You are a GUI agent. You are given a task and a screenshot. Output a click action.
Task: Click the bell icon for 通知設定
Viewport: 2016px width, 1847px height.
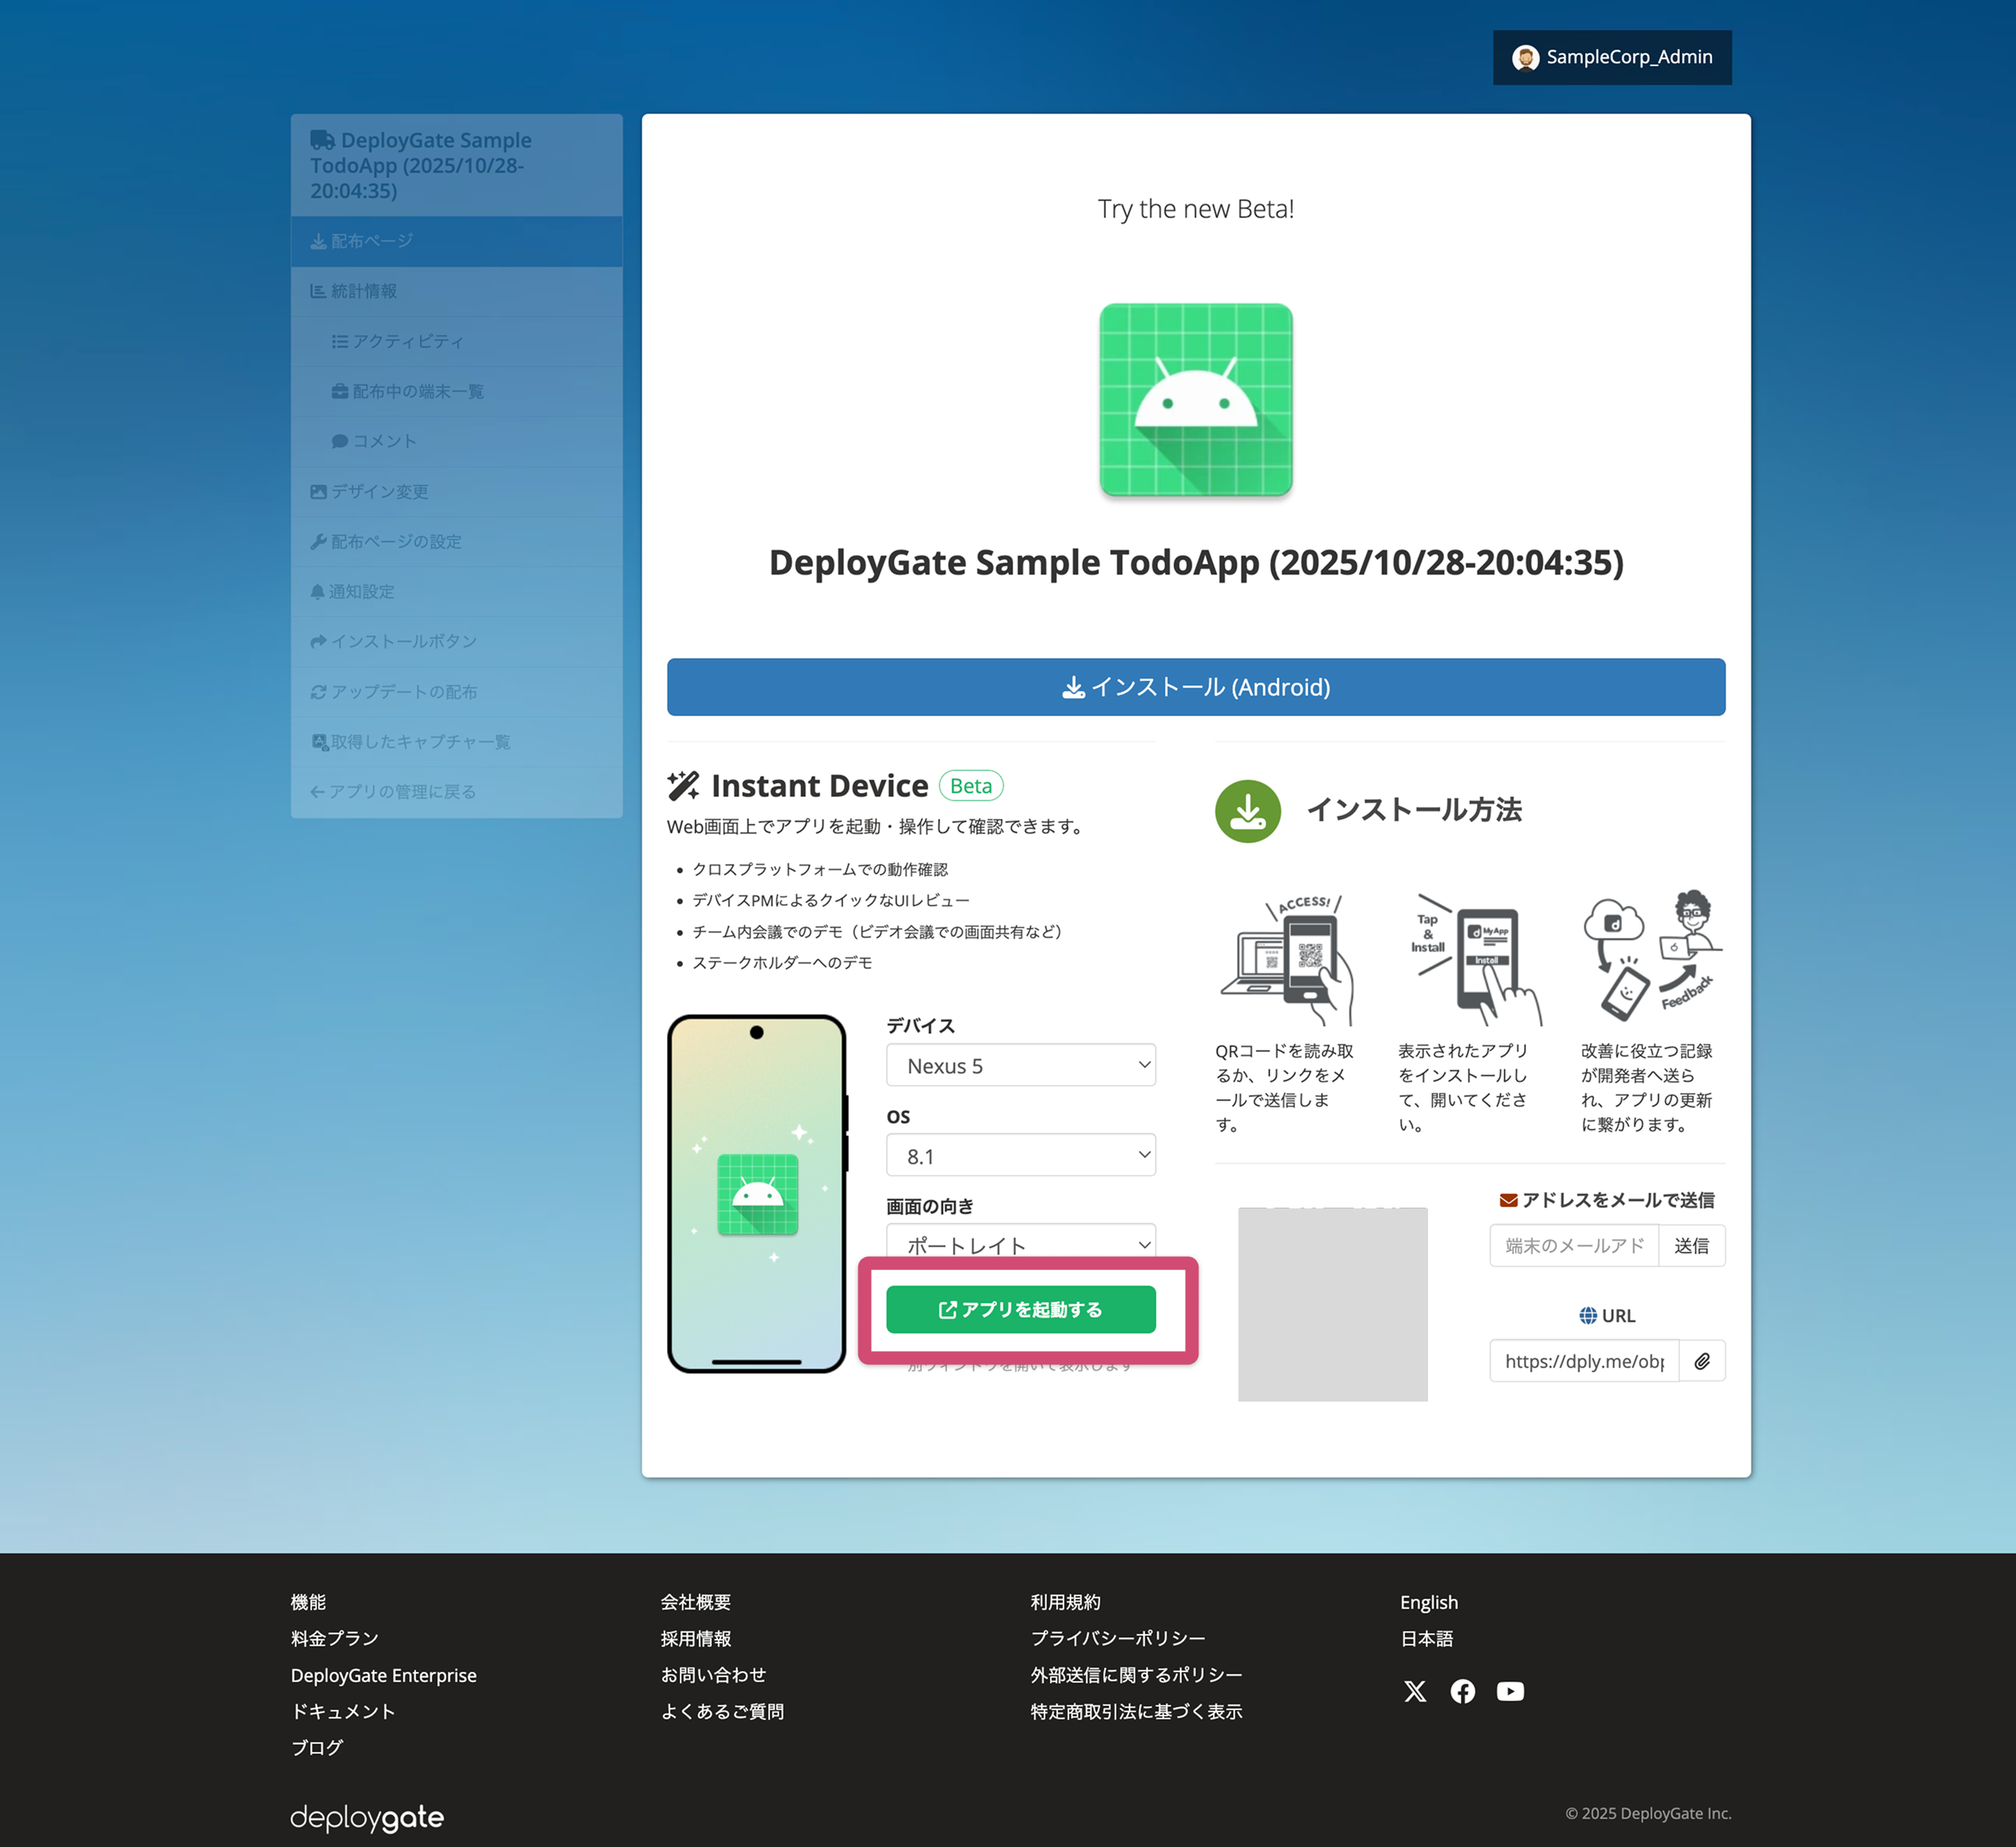[317, 591]
